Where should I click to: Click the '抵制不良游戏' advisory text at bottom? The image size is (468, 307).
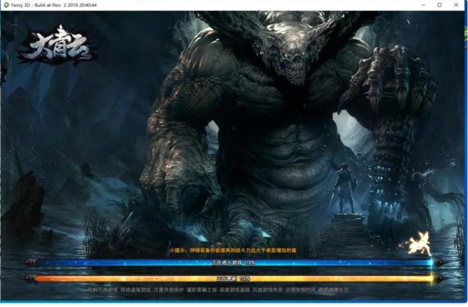[102, 290]
